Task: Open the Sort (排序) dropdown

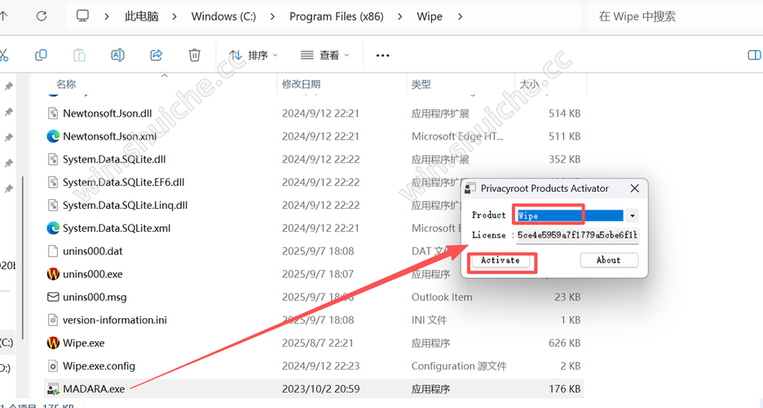Action: point(254,55)
